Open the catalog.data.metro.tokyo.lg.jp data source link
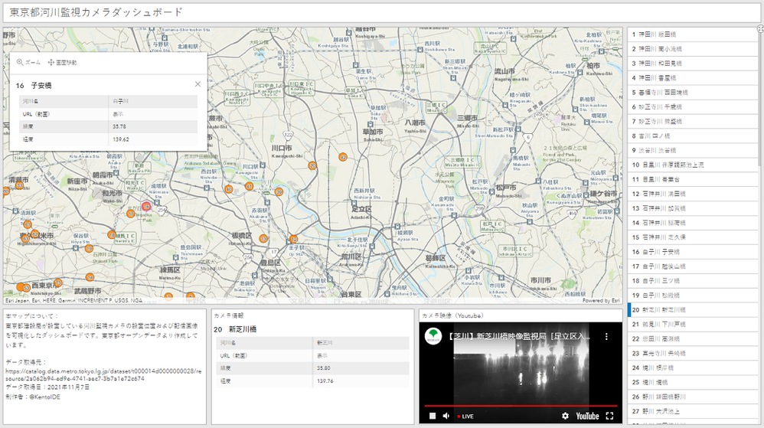The height and width of the screenshot is (428, 764). coord(103,374)
